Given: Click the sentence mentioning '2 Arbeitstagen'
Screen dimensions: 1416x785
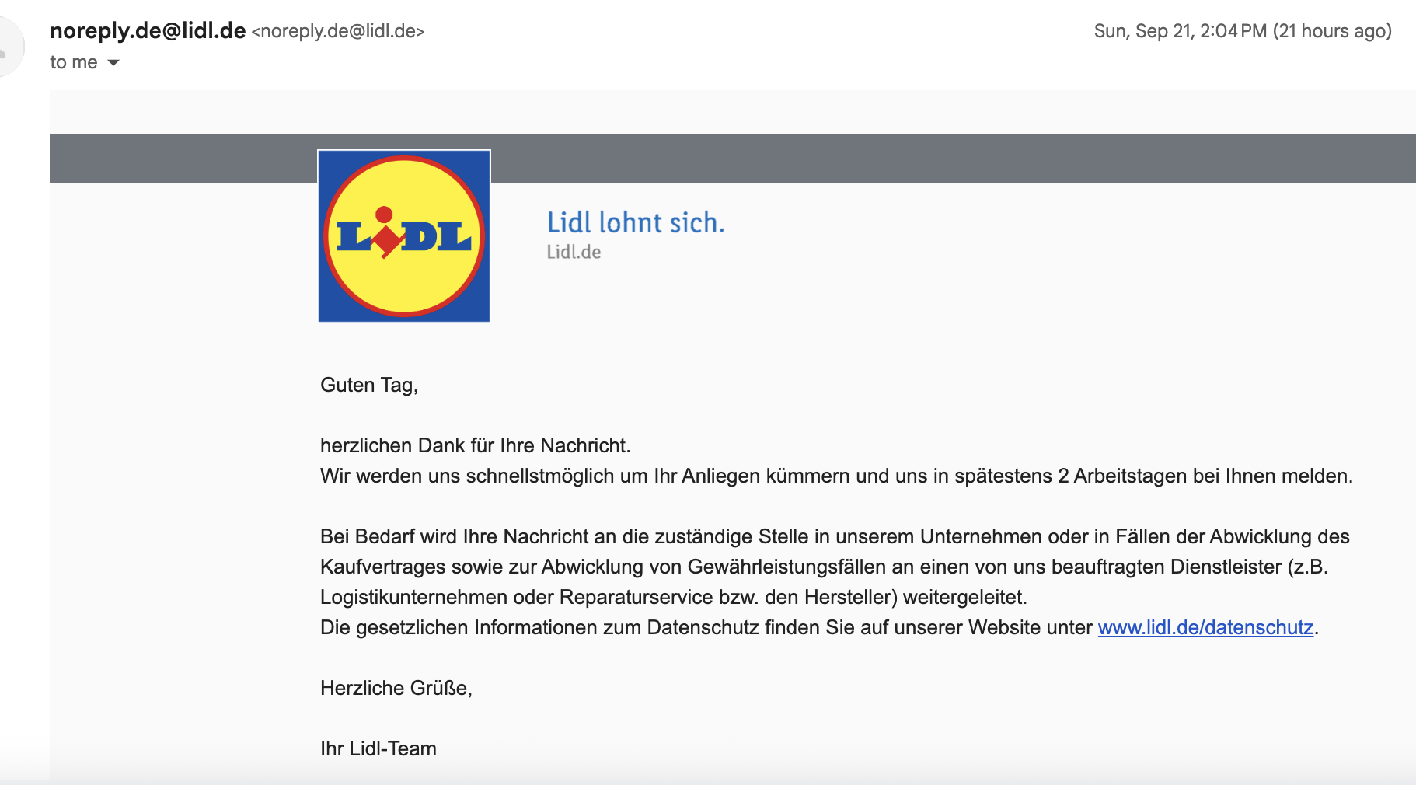Looking at the screenshot, I should (836, 476).
